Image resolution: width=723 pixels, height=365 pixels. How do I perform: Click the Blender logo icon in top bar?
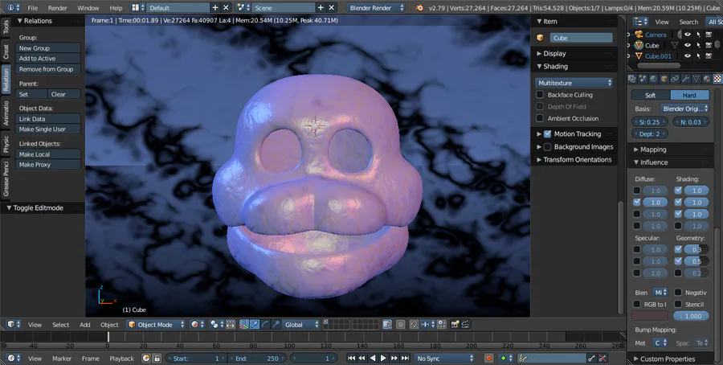pyautogui.click(x=419, y=8)
